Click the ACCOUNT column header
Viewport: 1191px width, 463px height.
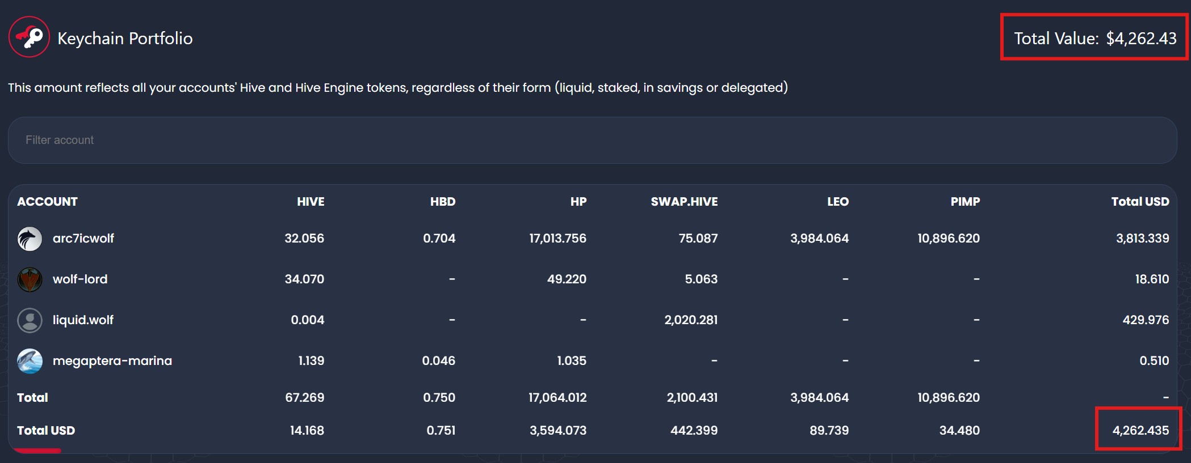point(47,202)
